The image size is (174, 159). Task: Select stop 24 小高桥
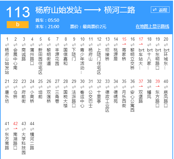[32, 97]
